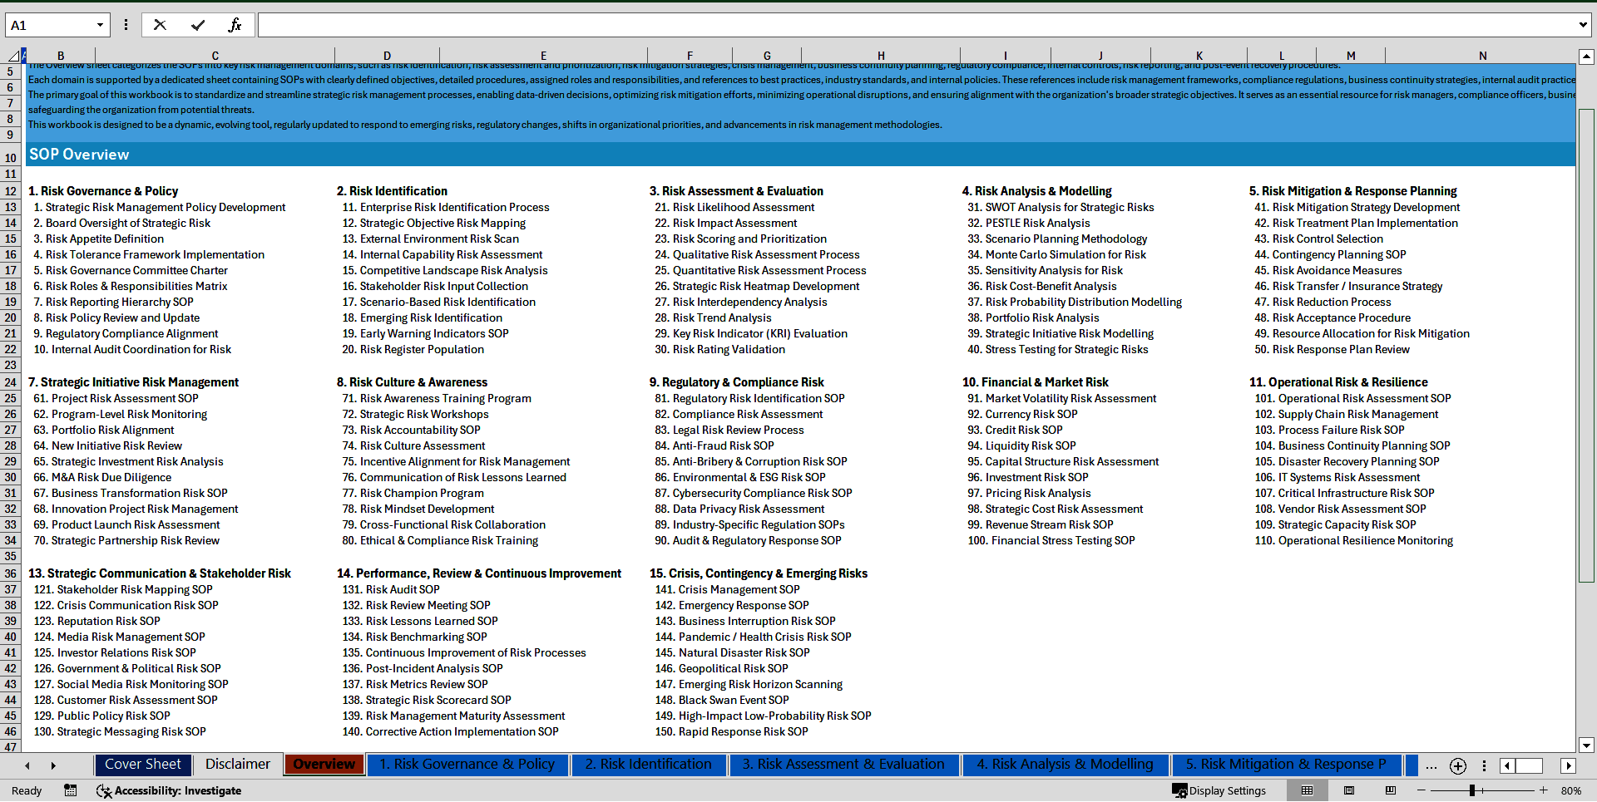
Task: Click the Cancel entry X icon
Action: pos(160,25)
